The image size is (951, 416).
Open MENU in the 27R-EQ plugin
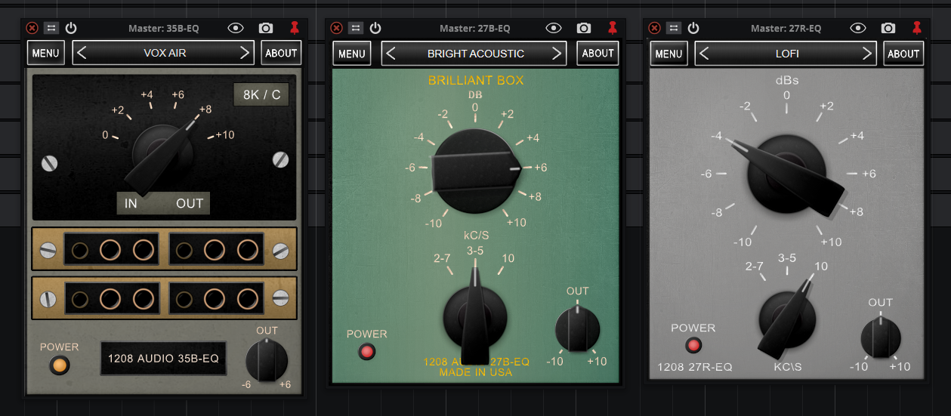[x=668, y=53]
